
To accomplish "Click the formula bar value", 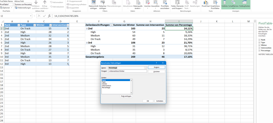I will (66, 16).
